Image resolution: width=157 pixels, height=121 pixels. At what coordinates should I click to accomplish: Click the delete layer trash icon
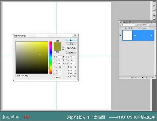pyautogui.click(x=152, y=78)
